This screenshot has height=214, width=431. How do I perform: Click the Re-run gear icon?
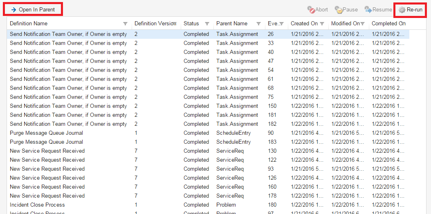click(x=402, y=10)
